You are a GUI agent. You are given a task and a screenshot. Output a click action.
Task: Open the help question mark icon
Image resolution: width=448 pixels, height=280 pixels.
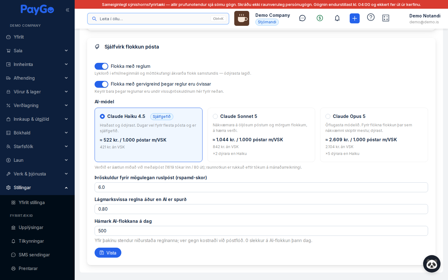(x=371, y=17)
